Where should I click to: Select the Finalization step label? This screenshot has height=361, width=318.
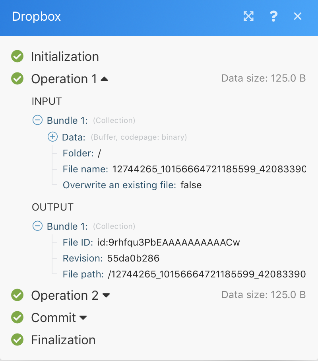tap(64, 340)
